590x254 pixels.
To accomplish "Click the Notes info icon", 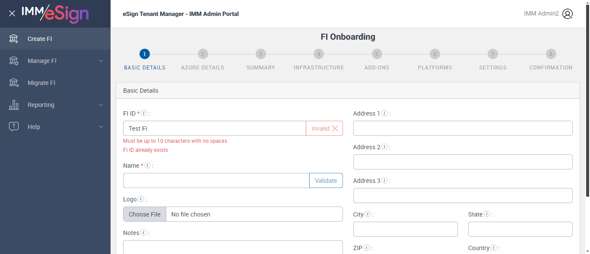I will (144, 232).
